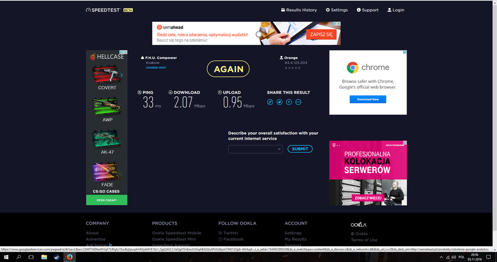Click ZOBACZ WIĘCEJ in the T-Mobile ad

pos(368,198)
